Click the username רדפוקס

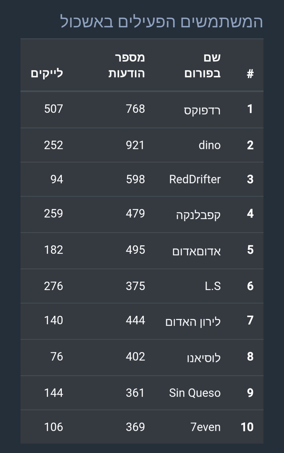pos(202,110)
